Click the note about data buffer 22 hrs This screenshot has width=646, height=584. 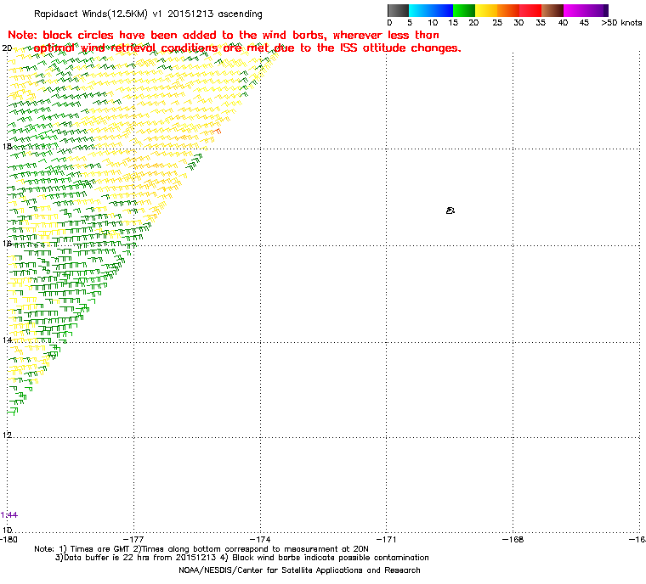[x=135, y=558]
